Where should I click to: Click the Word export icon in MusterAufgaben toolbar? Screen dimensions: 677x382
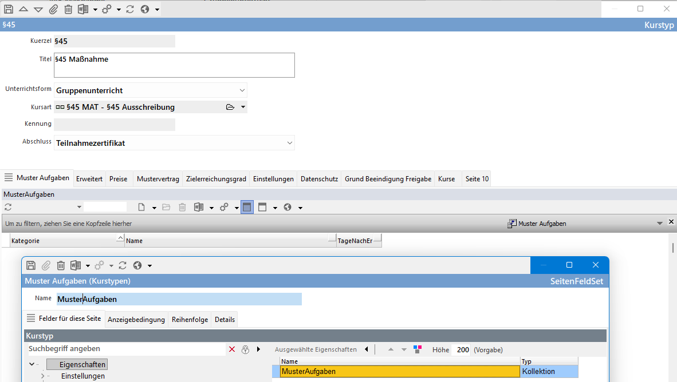point(199,207)
